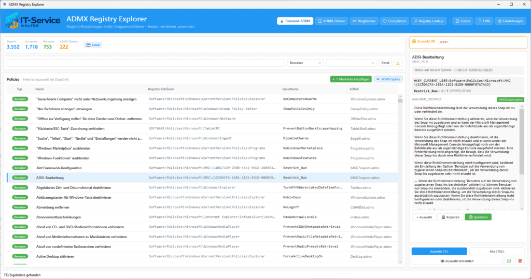The height and width of the screenshot is (279, 531).
Task: Click the Lokal folder badge
Action: pos(93,45)
